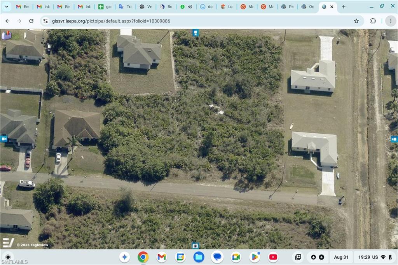Image resolution: width=398 pixels, height=265 pixels.
Task: Click the blue camera icon on the right map edge
Action: click(394, 139)
